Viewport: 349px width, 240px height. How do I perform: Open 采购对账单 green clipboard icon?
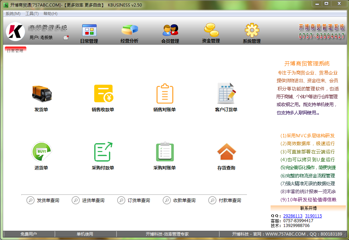pos(165,151)
